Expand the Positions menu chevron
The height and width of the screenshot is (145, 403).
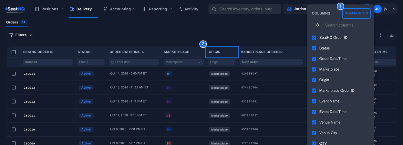click(62, 9)
